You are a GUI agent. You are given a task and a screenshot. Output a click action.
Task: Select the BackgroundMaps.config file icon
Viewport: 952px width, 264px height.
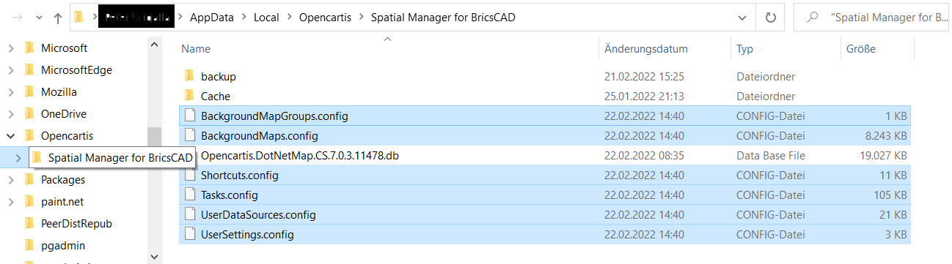click(x=190, y=135)
